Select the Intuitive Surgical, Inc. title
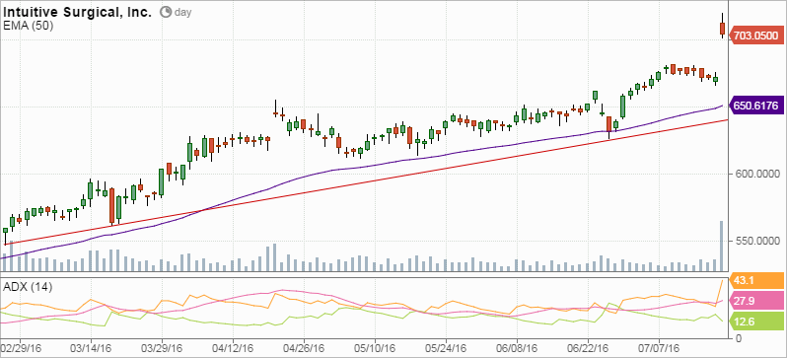787x358 pixels. (78, 13)
